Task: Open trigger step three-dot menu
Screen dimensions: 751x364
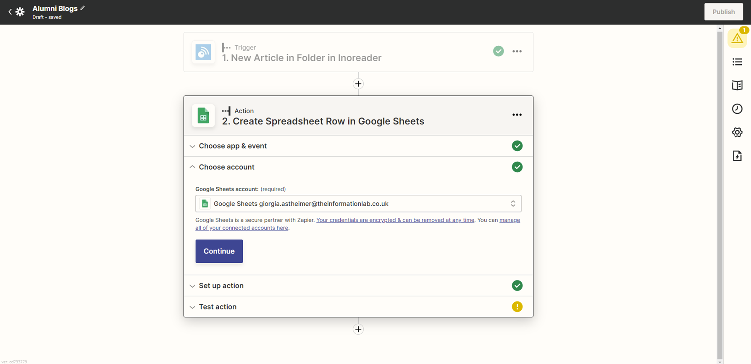Action: tap(517, 51)
